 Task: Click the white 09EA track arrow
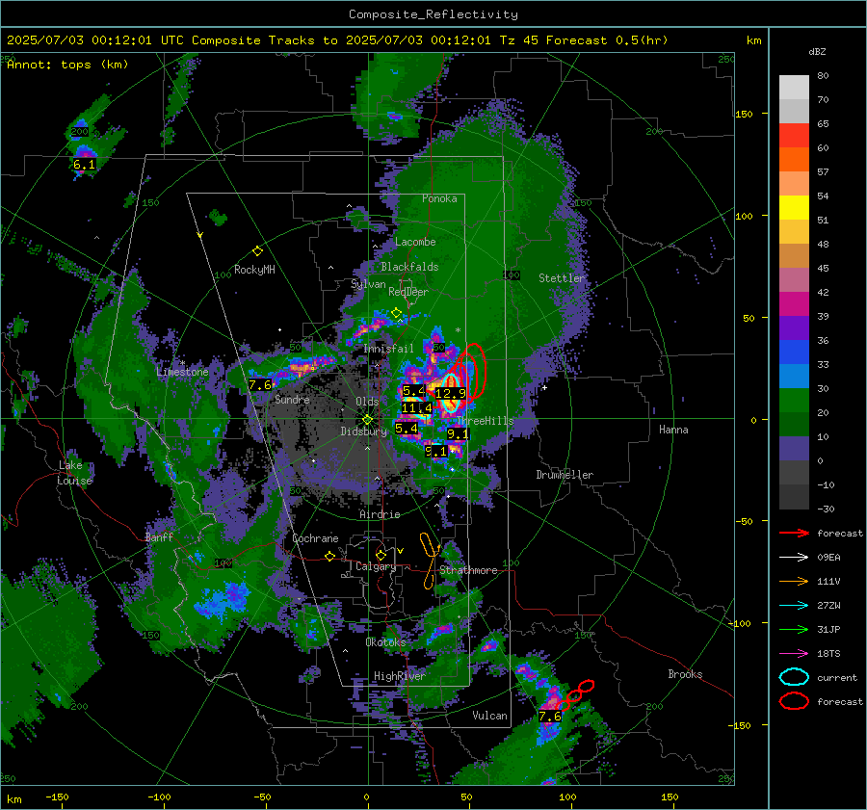[794, 558]
